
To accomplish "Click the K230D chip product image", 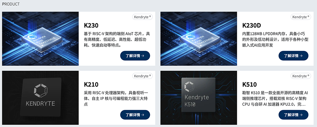I will point(199,39).
